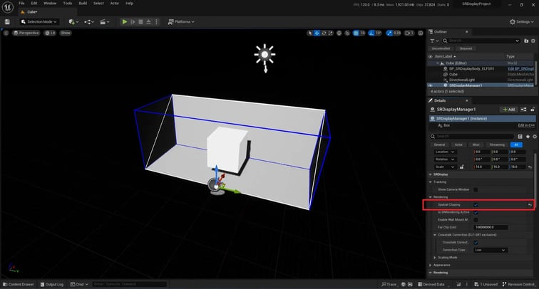Viewport: 539px width, 289px height.
Task: Open the Perspective view mode dropdown
Action: pos(26,33)
